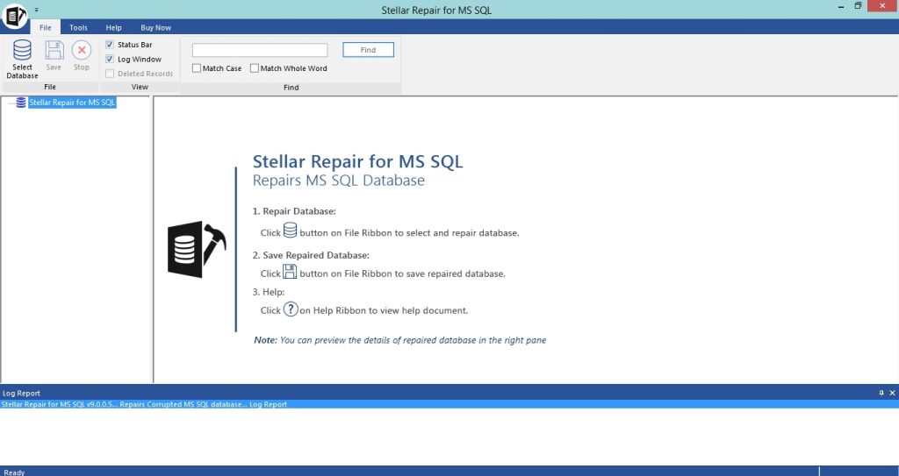Click the Log Report panel title
Viewport: 899px width, 476px height.
click(21, 393)
